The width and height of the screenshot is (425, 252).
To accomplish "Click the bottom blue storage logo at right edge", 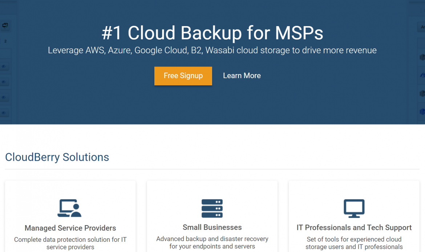I will point(422,111).
